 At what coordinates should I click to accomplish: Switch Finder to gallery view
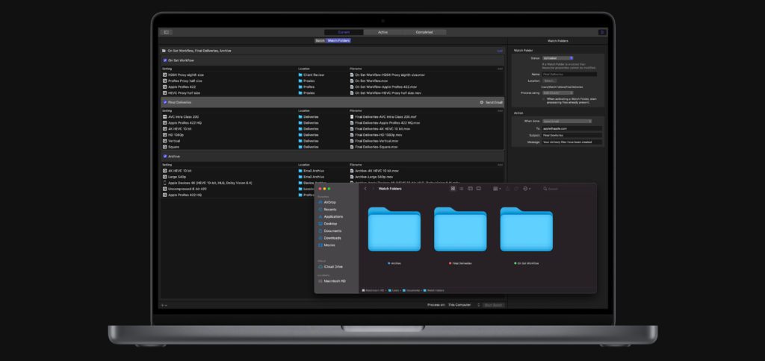[x=479, y=189]
